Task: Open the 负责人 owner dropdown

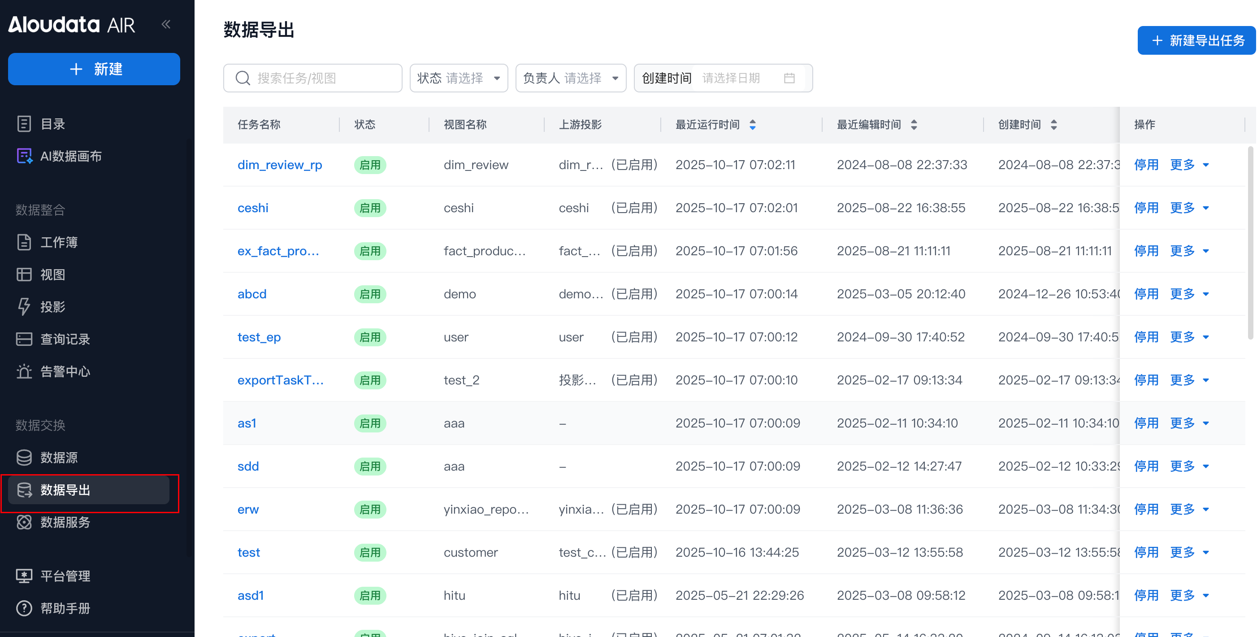Action: coord(570,78)
